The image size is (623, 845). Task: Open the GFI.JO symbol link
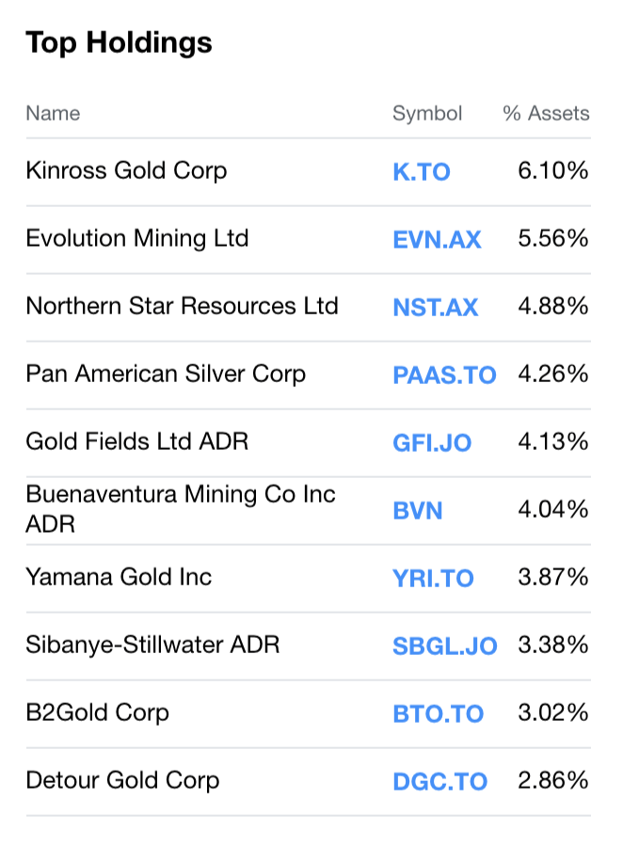click(x=432, y=443)
